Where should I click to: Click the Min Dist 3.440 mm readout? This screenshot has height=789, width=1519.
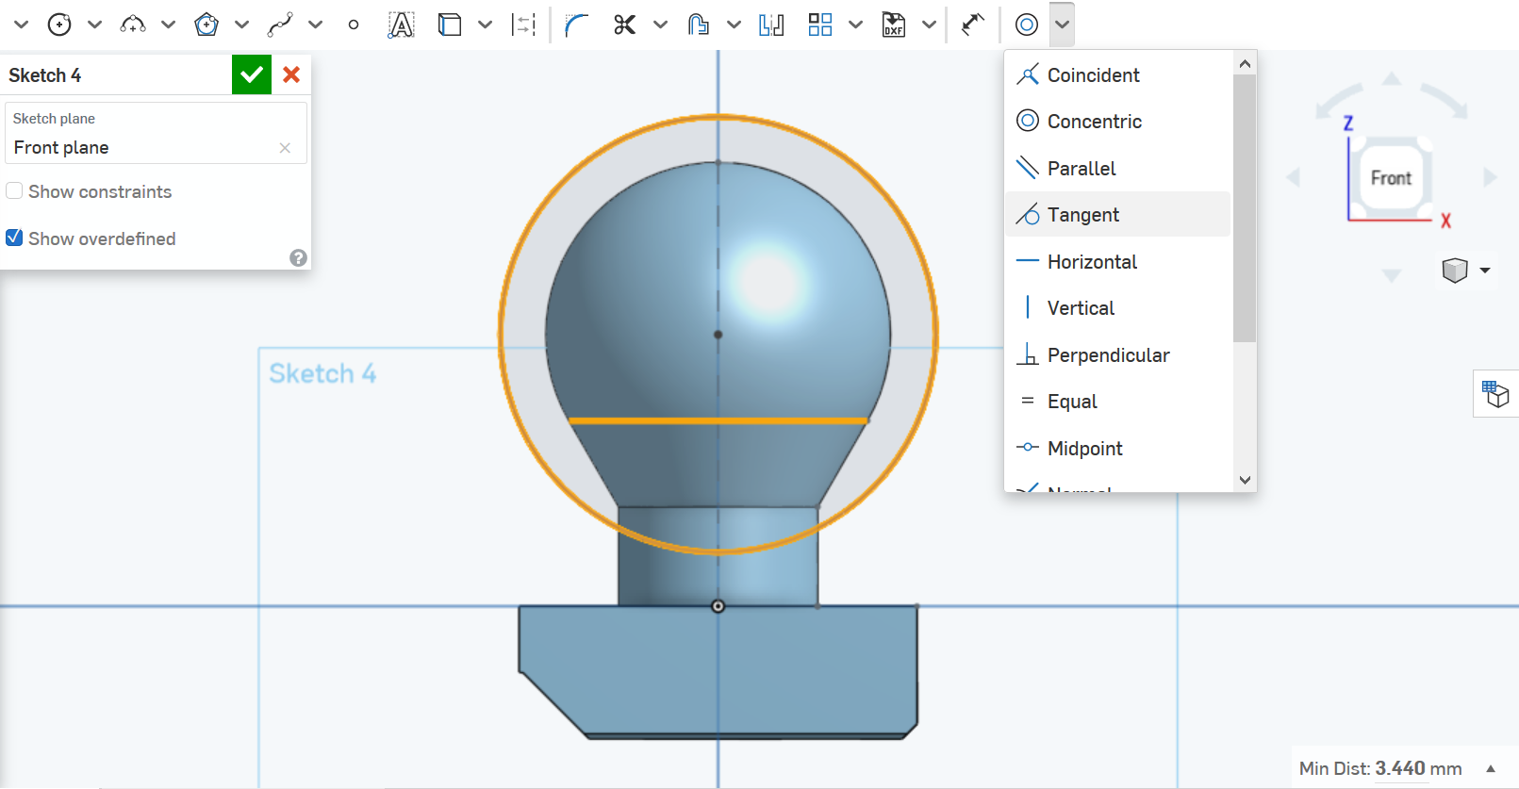pos(1380,768)
